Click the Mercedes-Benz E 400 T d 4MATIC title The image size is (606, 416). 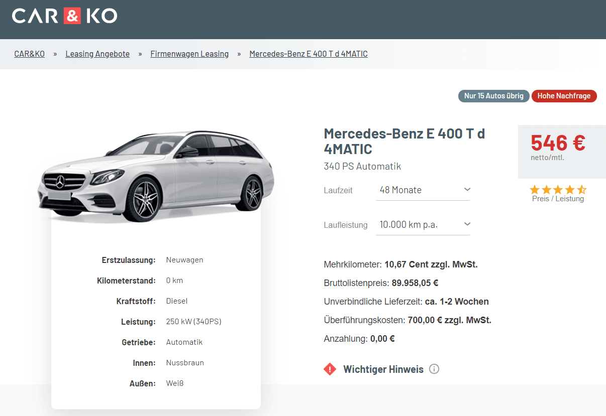[x=405, y=142]
